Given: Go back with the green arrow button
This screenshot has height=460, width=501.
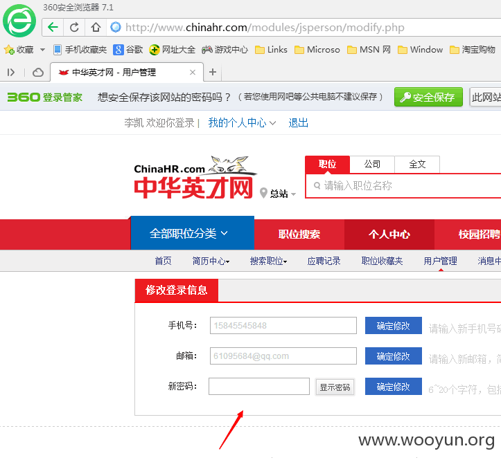Looking at the screenshot, I should pos(53,28).
